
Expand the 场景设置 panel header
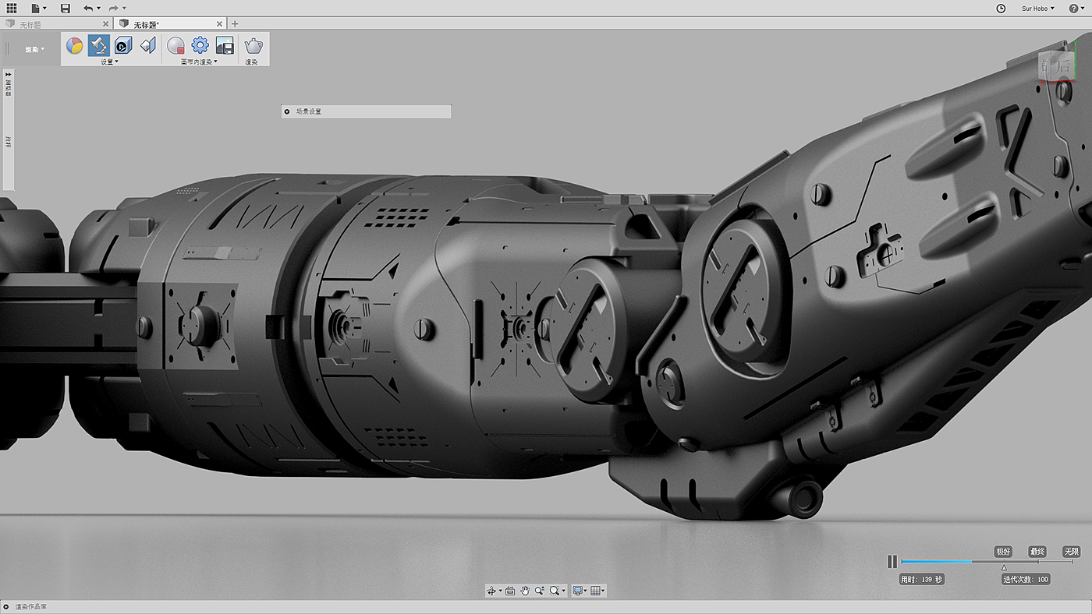point(366,111)
